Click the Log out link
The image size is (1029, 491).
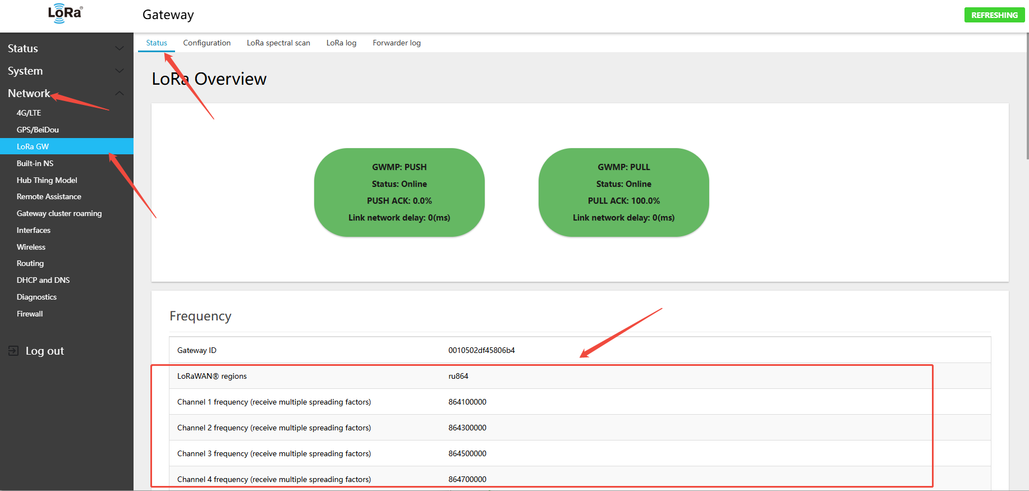[x=45, y=351]
